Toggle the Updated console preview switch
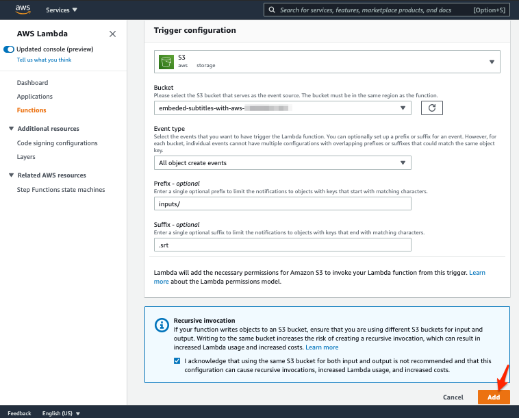The height and width of the screenshot is (418, 519). [9, 49]
